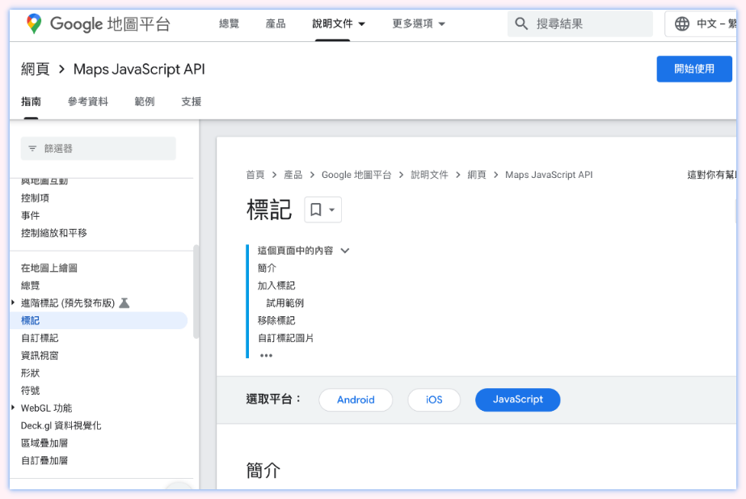The width and height of the screenshot is (746, 499).
Task: Switch to the 支援 tab
Action: click(192, 101)
